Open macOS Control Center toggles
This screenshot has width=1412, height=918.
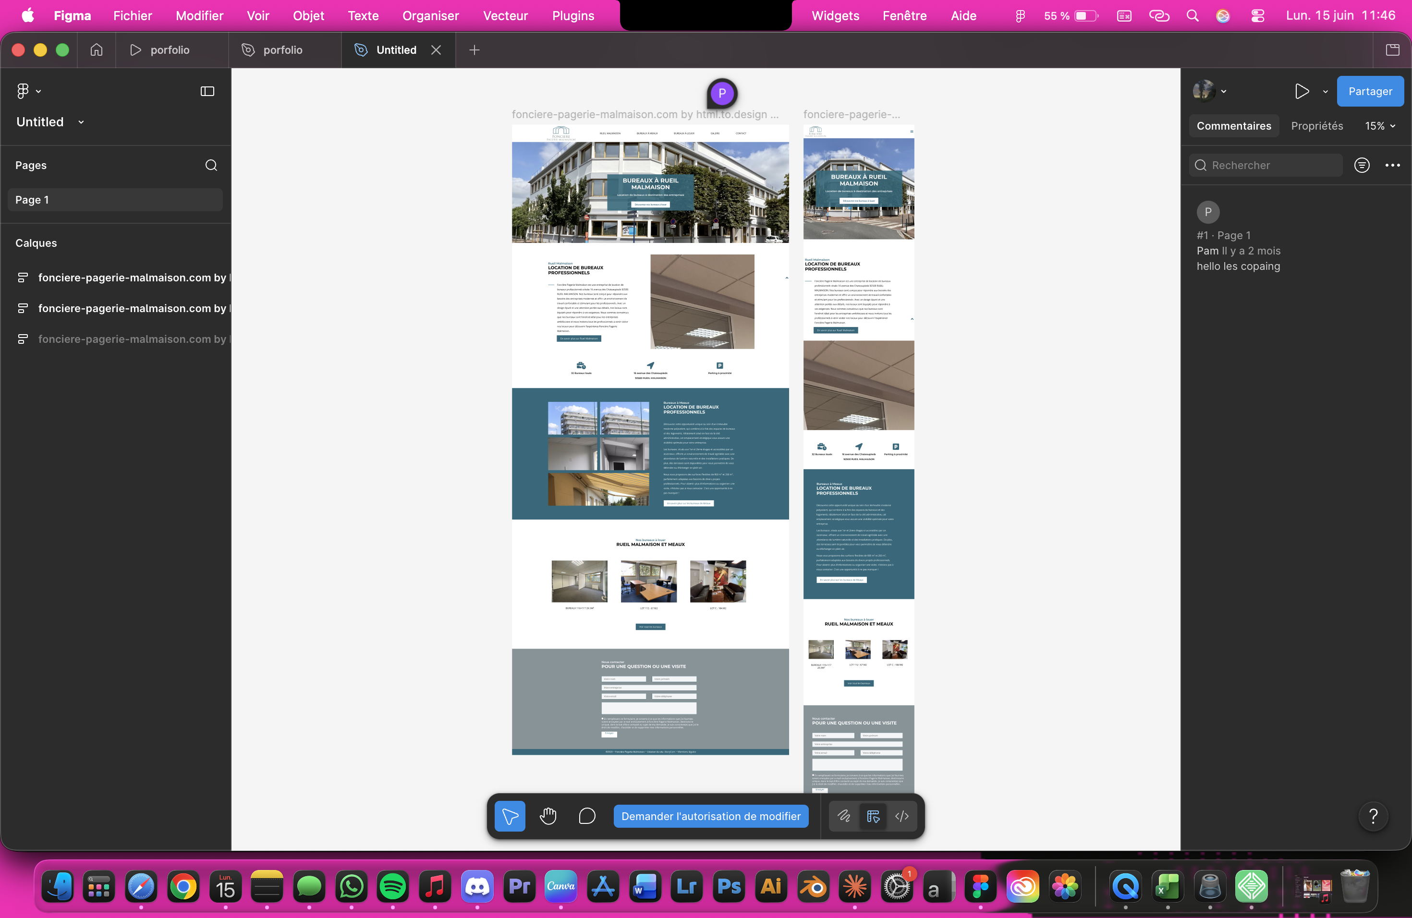tap(1257, 16)
